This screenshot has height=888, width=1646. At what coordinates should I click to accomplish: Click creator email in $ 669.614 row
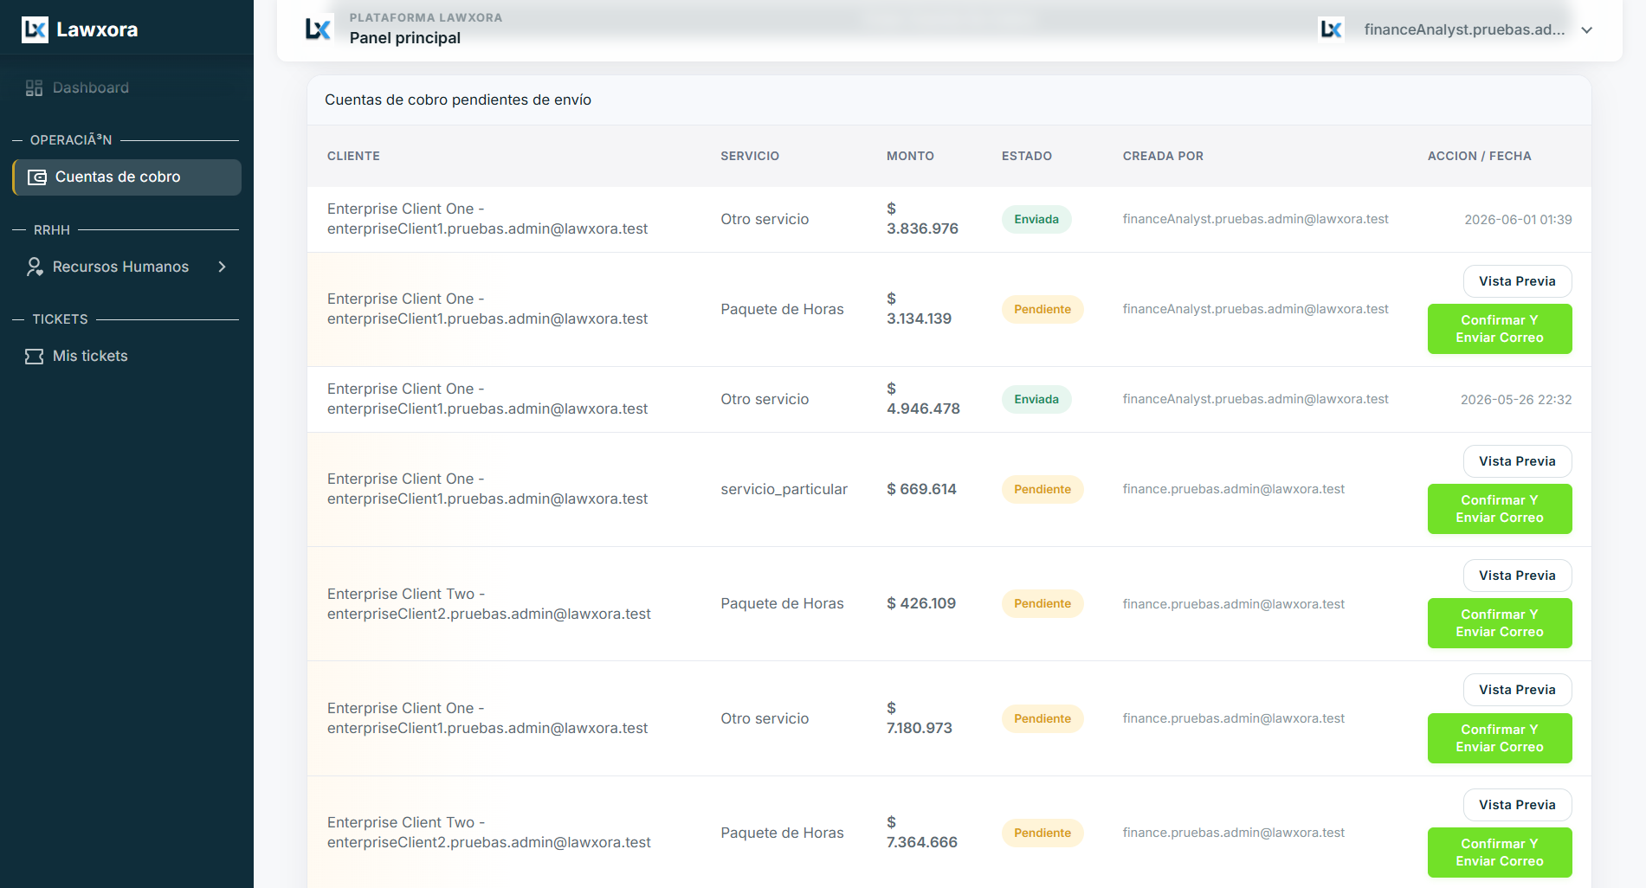1234,489
